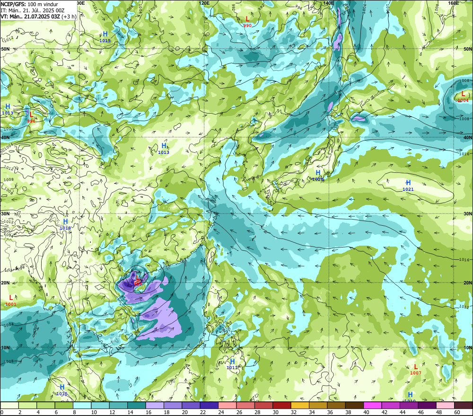Click the 'H 1021' high pressure label
This screenshot has width=473, height=416.
[x=408, y=186]
